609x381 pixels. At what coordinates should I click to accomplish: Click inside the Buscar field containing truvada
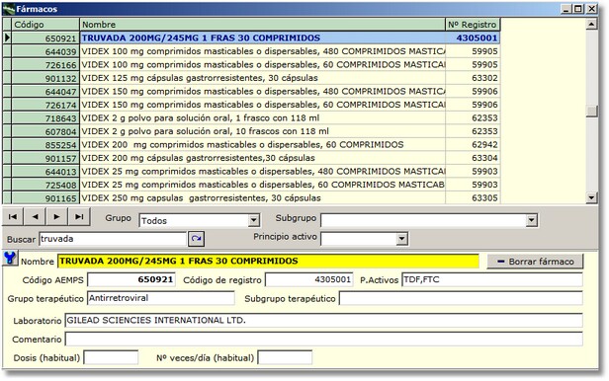[x=113, y=239]
